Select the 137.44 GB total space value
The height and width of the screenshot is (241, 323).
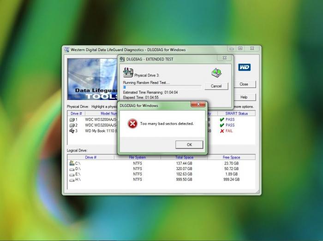184,164
